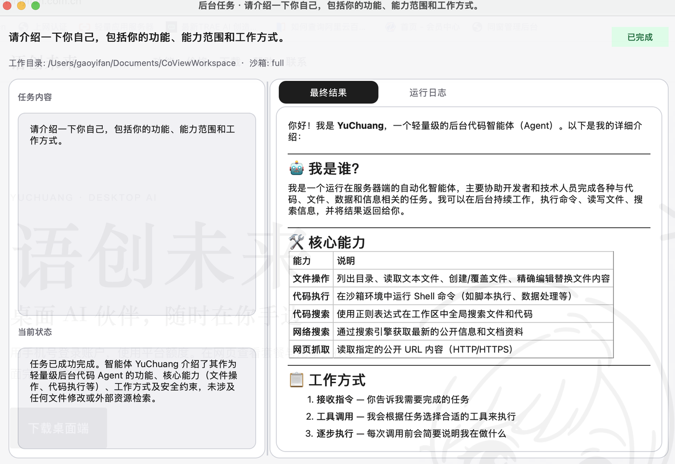Click the 当前状态 status text box

137,399
